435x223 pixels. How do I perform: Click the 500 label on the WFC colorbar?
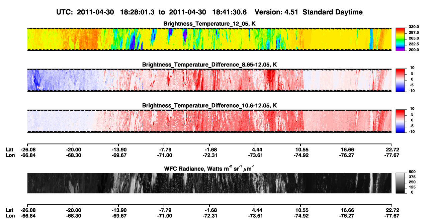(x=412, y=172)
